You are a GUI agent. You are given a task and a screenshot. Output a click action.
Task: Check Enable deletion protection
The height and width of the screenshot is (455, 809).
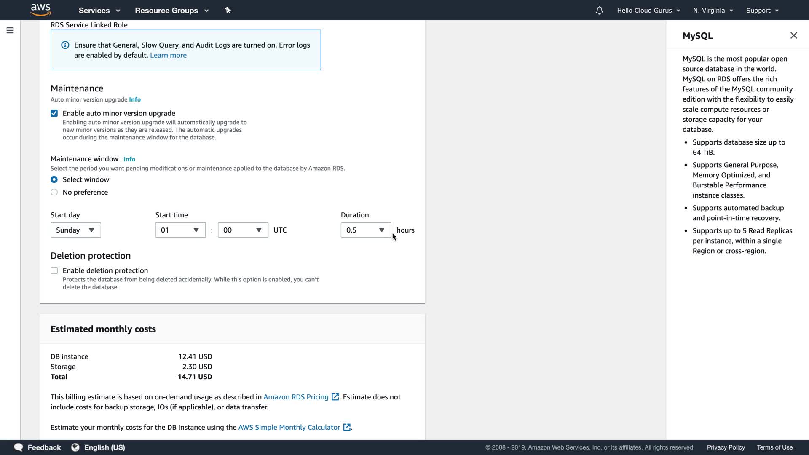tap(54, 270)
